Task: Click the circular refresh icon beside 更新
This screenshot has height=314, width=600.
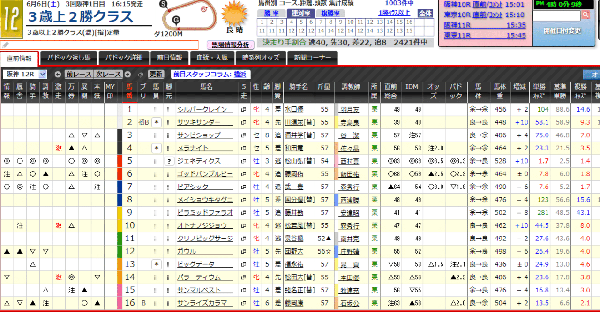Action: [x=141, y=75]
